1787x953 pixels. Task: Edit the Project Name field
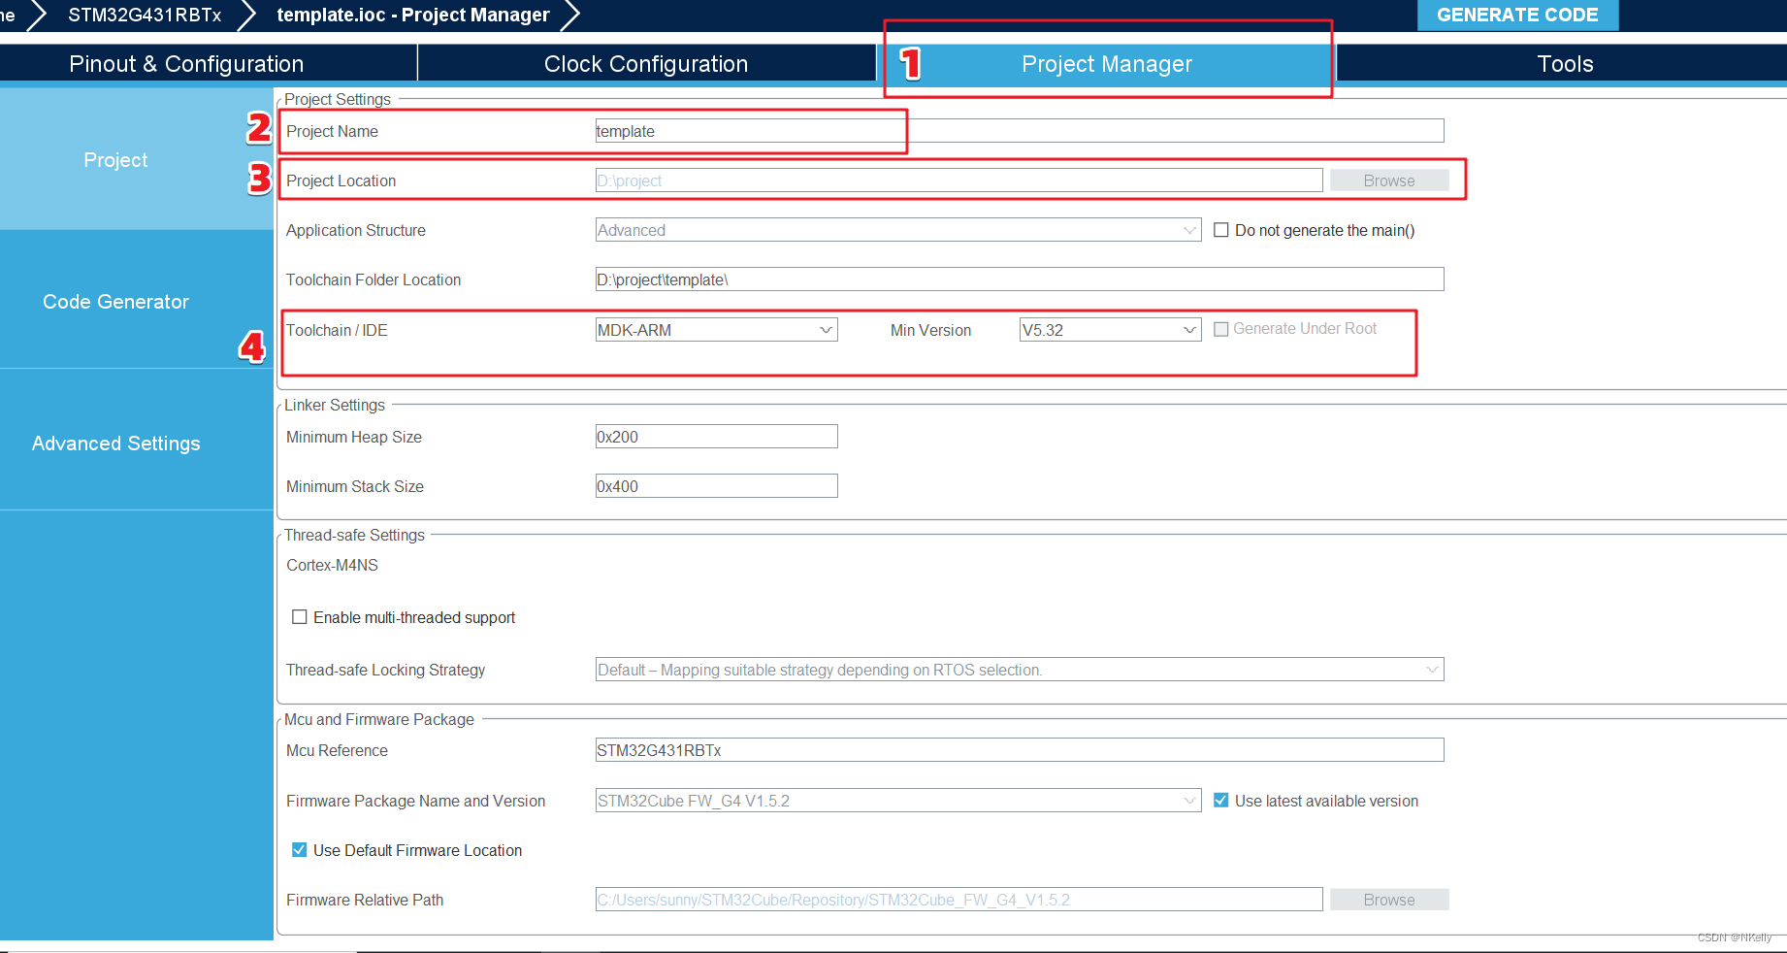tap(1020, 131)
